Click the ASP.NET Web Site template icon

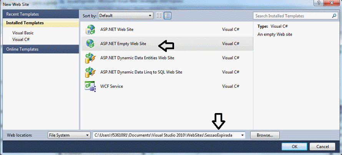pyautogui.click(x=90, y=30)
